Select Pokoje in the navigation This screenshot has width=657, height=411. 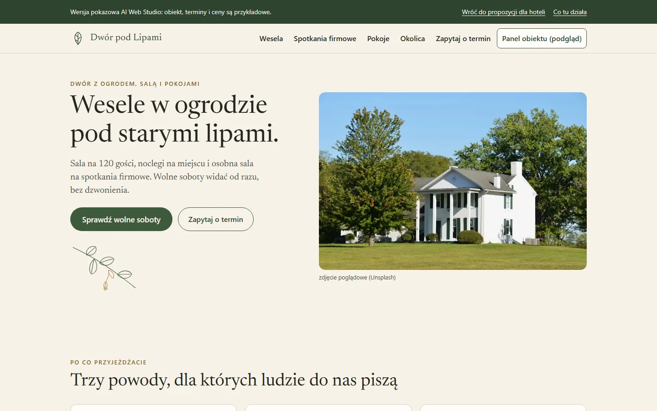coord(378,39)
